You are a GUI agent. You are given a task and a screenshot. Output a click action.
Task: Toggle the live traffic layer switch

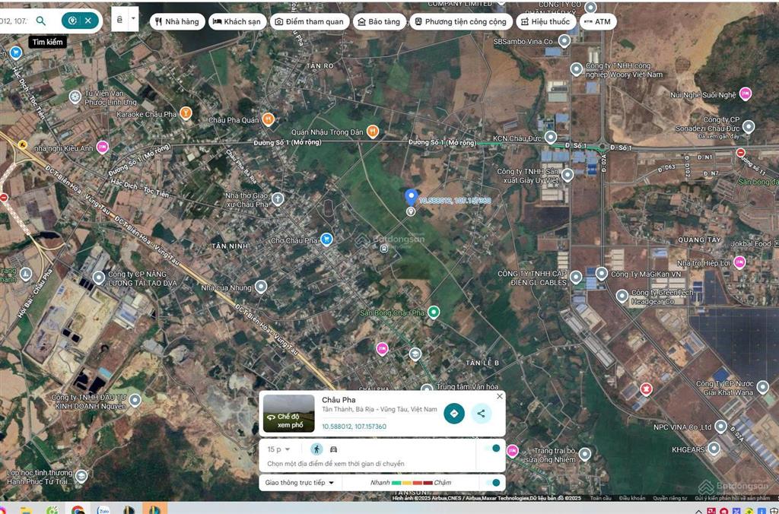point(493,483)
